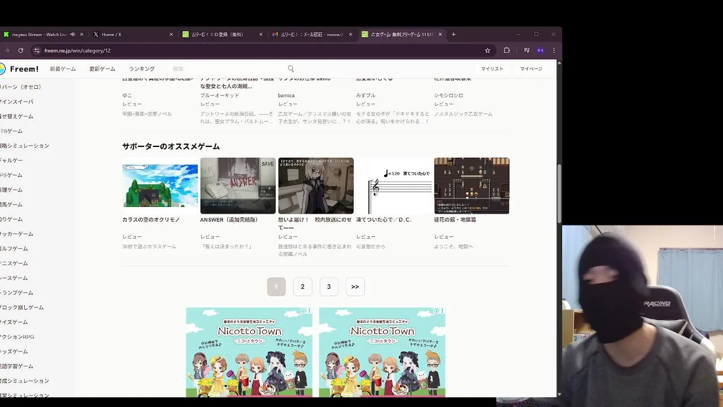The height and width of the screenshot is (407, 723).
Task: Close the メール認証 tab
Action: click(350, 34)
